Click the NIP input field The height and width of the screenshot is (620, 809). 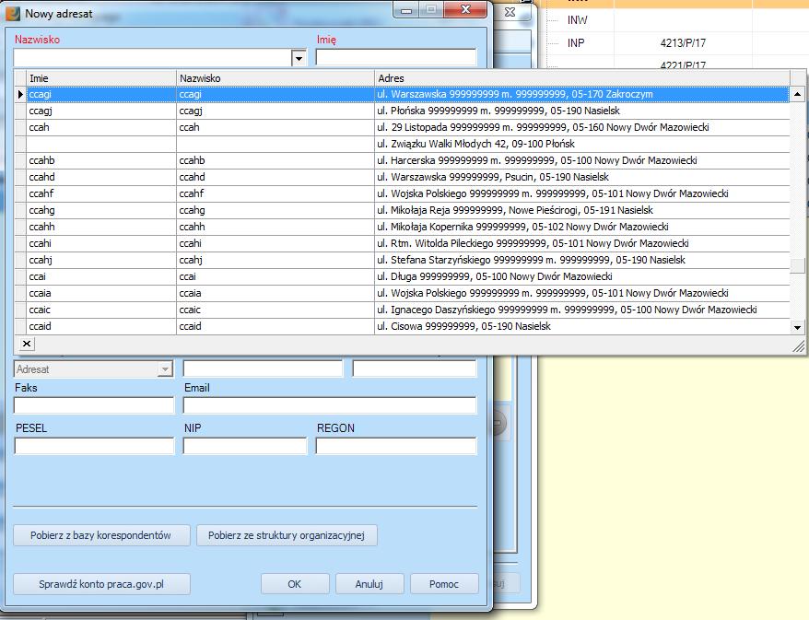tap(244, 446)
